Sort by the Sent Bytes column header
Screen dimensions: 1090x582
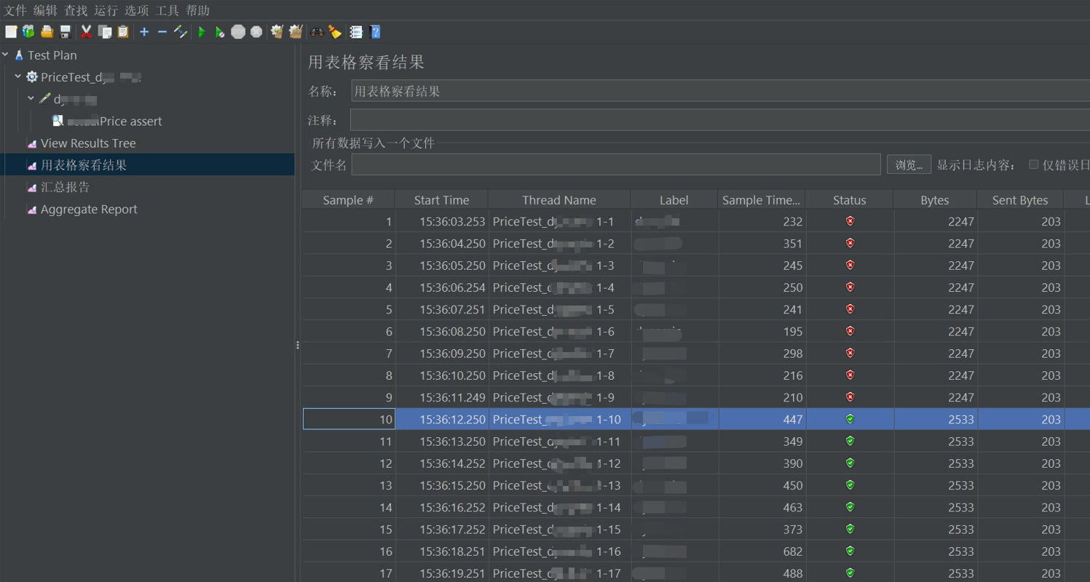click(1020, 200)
